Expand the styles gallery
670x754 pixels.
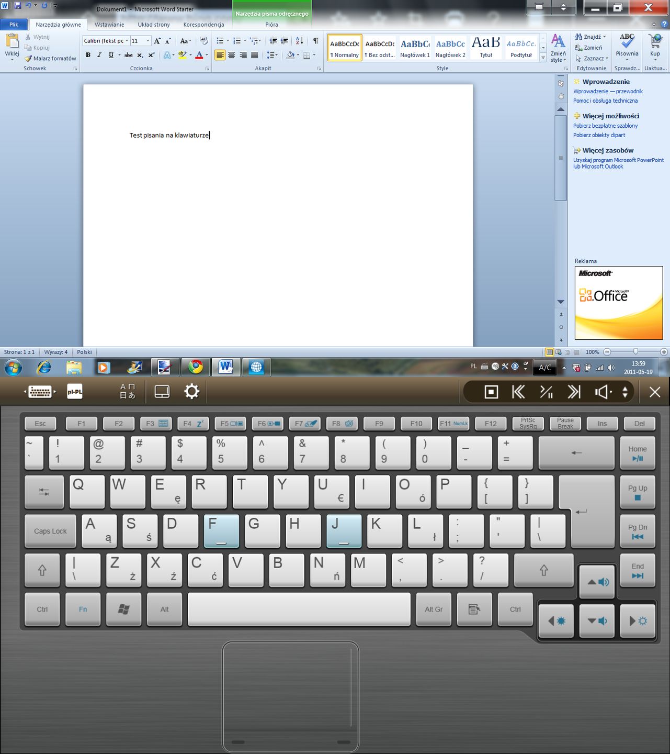point(543,58)
